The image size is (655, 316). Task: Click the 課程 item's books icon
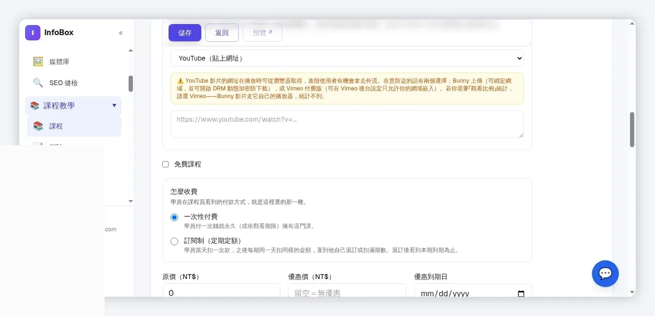pyautogui.click(x=38, y=126)
